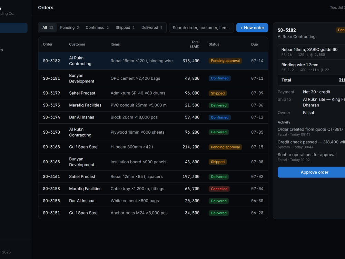Click Shipped badge for Sahel Precast
Image resolution: width=345 pixels, height=259 pixels.
[x=218, y=93]
